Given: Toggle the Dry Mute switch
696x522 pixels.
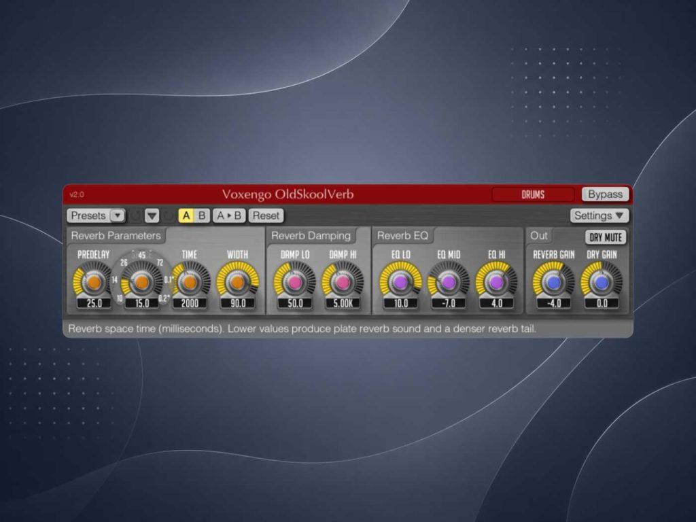Looking at the screenshot, I should 606,237.
